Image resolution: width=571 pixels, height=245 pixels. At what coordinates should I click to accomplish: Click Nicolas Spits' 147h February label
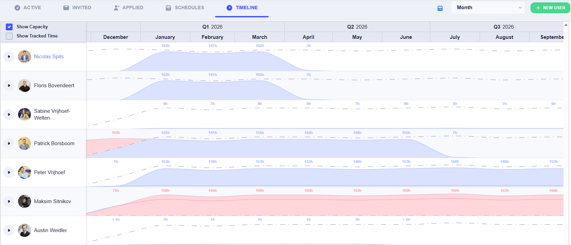coord(213,46)
